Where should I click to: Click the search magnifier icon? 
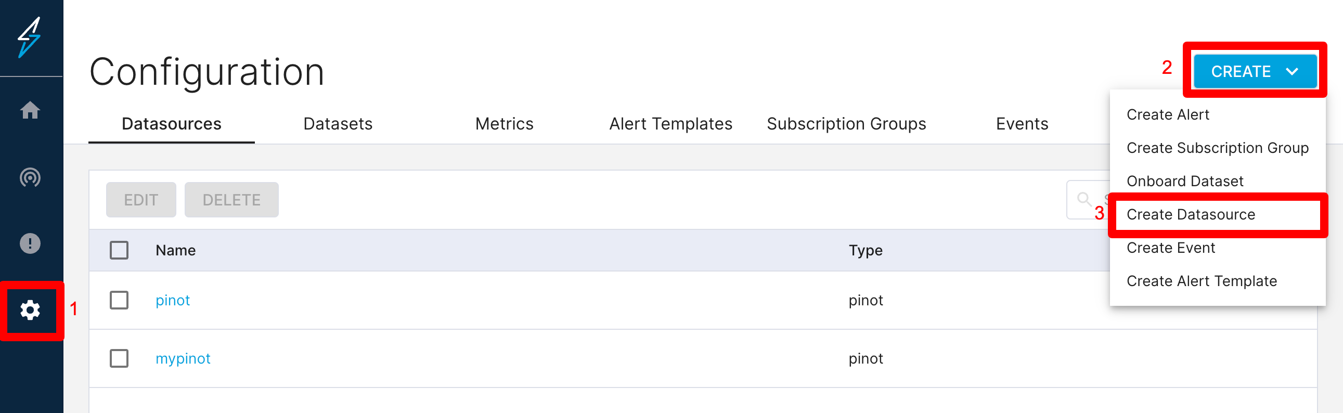1084,199
